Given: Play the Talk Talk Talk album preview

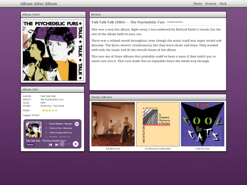Looking at the screenshot, I should click(x=75, y=144).
